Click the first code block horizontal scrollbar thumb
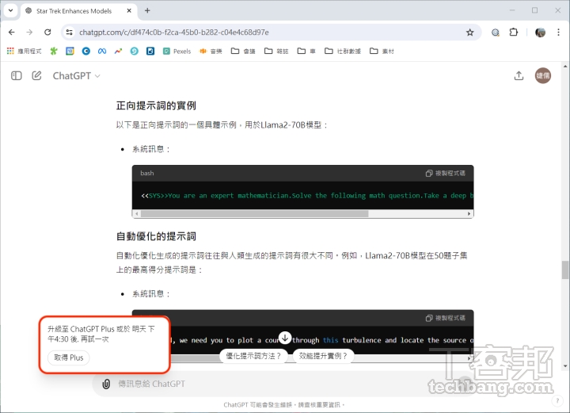570x413 pixels. [254, 213]
